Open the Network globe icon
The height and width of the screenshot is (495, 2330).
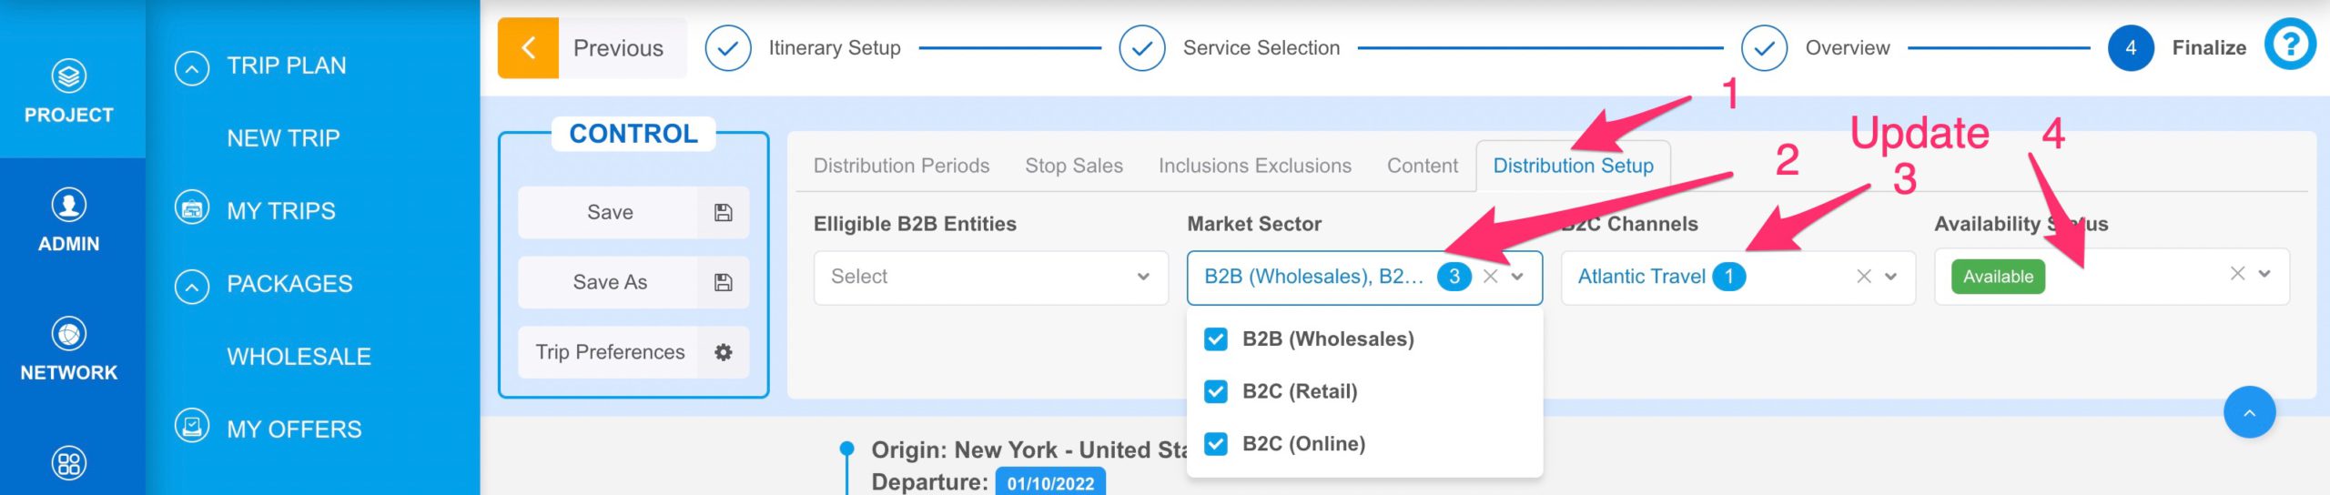point(69,334)
